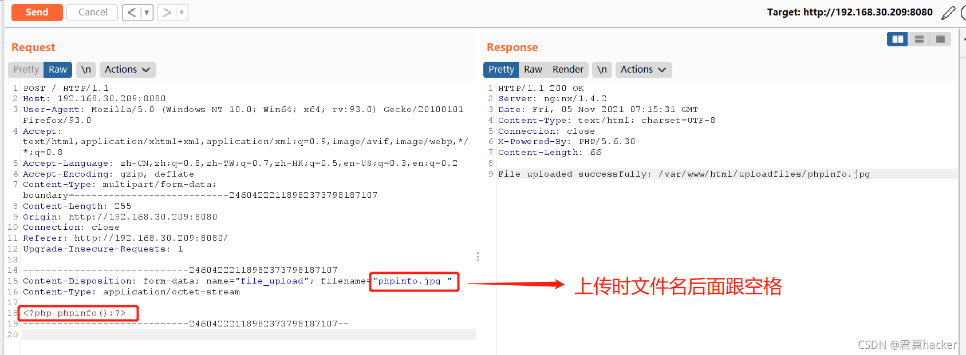Open Response Actions dropdown
The height and width of the screenshot is (355, 966).
643,69
